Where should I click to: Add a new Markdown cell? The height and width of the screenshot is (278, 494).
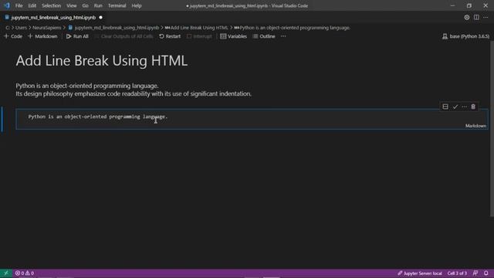point(42,36)
